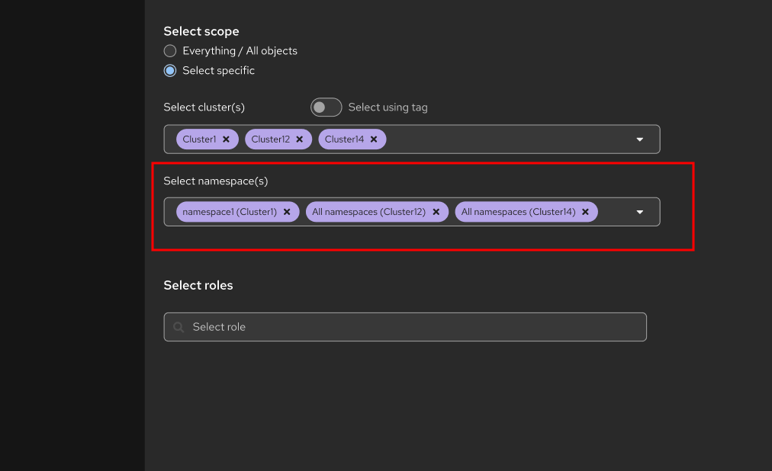Screen dimensions: 772x471
Task: Choose the Select specific radio option
Action: (x=170, y=71)
